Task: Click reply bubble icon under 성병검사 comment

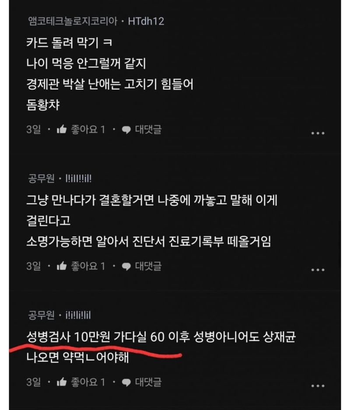Action: click(126, 382)
